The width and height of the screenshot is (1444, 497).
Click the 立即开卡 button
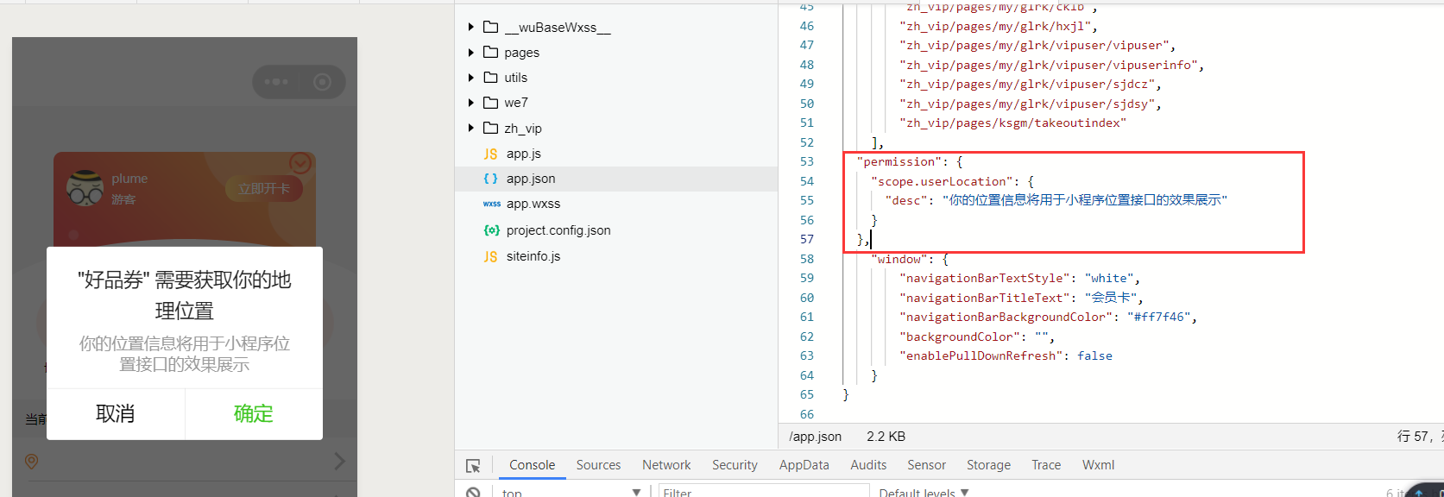click(x=264, y=189)
